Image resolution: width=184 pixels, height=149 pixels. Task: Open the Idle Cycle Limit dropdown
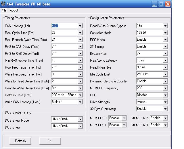pos(165,74)
